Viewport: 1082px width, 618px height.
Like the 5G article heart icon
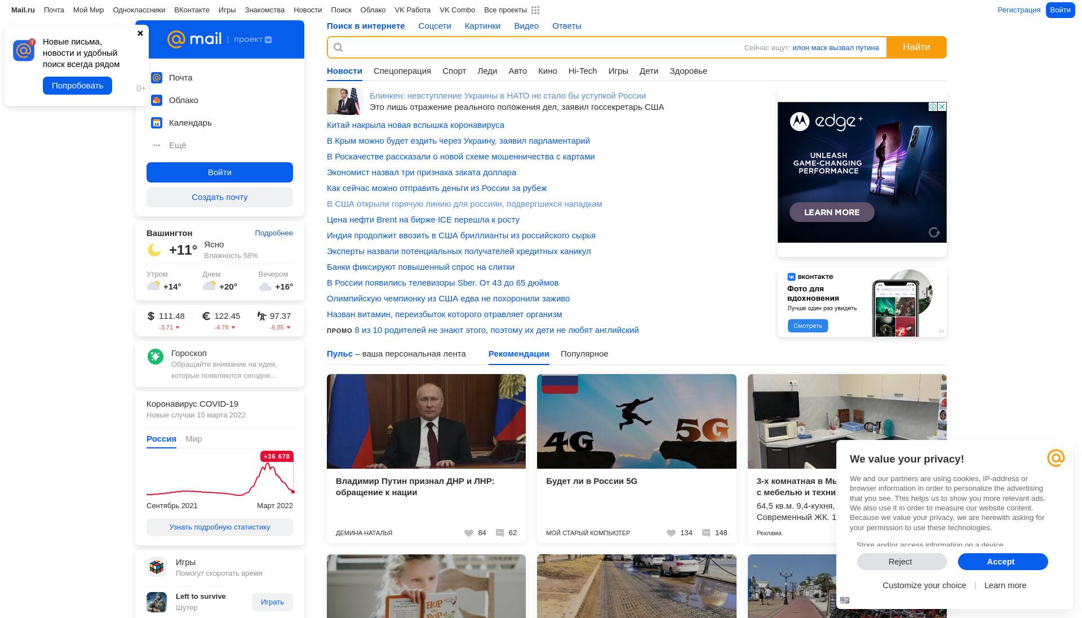click(x=671, y=533)
